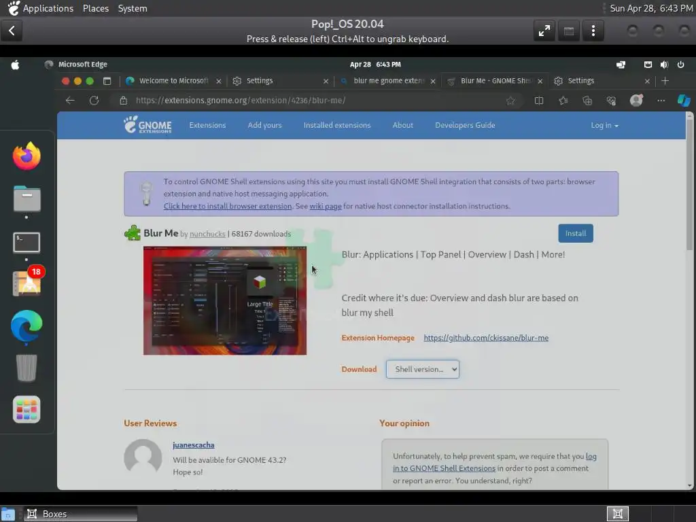Open Developers Guide nav item
Viewport: 696px width, 522px height.
pyautogui.click(x=465, y=125)
